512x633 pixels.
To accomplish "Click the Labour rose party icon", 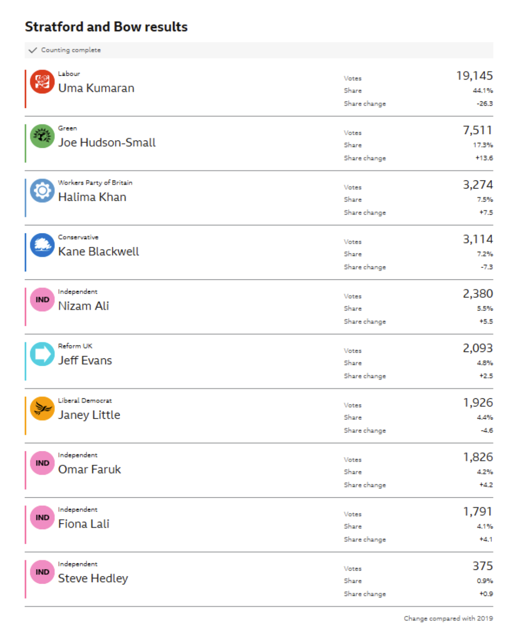I will (x=42, y=82).
